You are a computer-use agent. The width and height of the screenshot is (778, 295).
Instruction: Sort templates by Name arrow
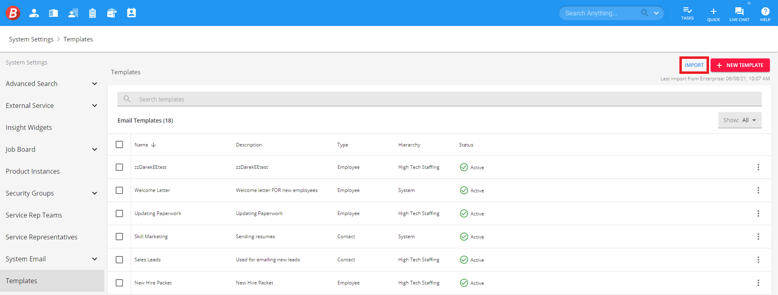click(153, 145)
